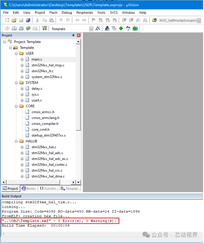This screenshot has height=243, width=204.
Task: Click the Pack Installer icon
Action: pos(135,28)
